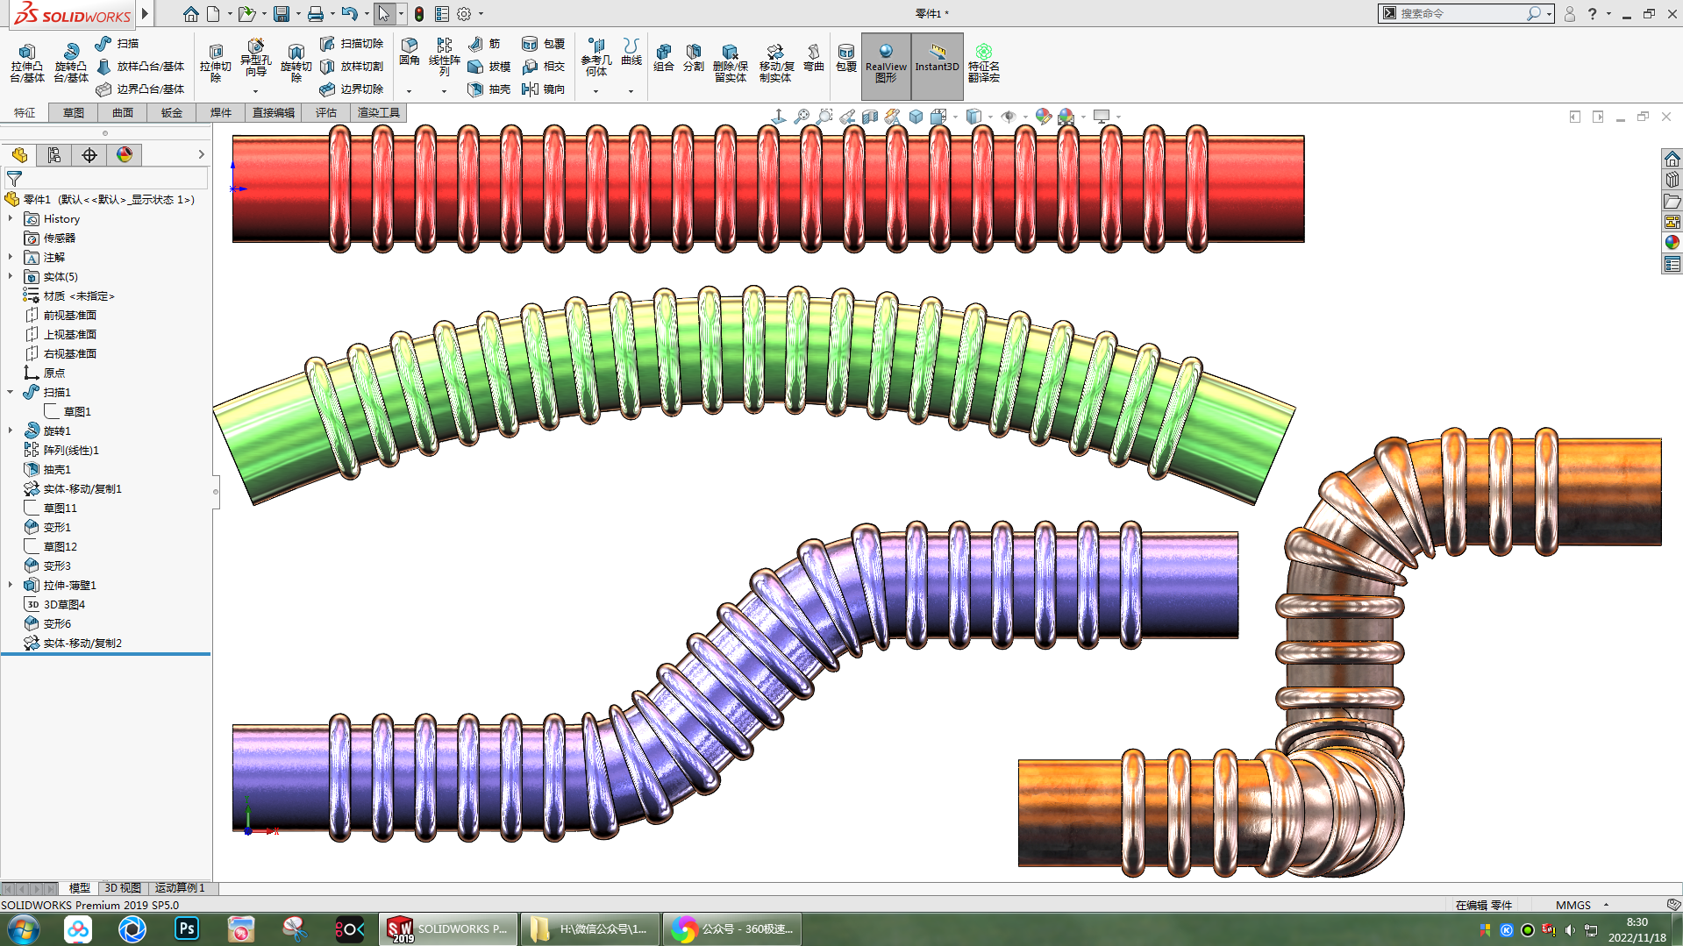
Task: Click the 删除/保留实体 delete body tool
Action: [731, 63]
